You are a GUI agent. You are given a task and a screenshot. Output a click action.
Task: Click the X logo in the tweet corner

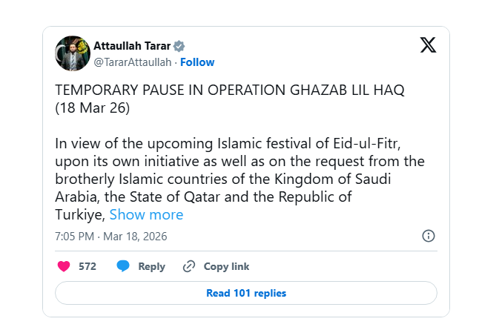[428, 45]
